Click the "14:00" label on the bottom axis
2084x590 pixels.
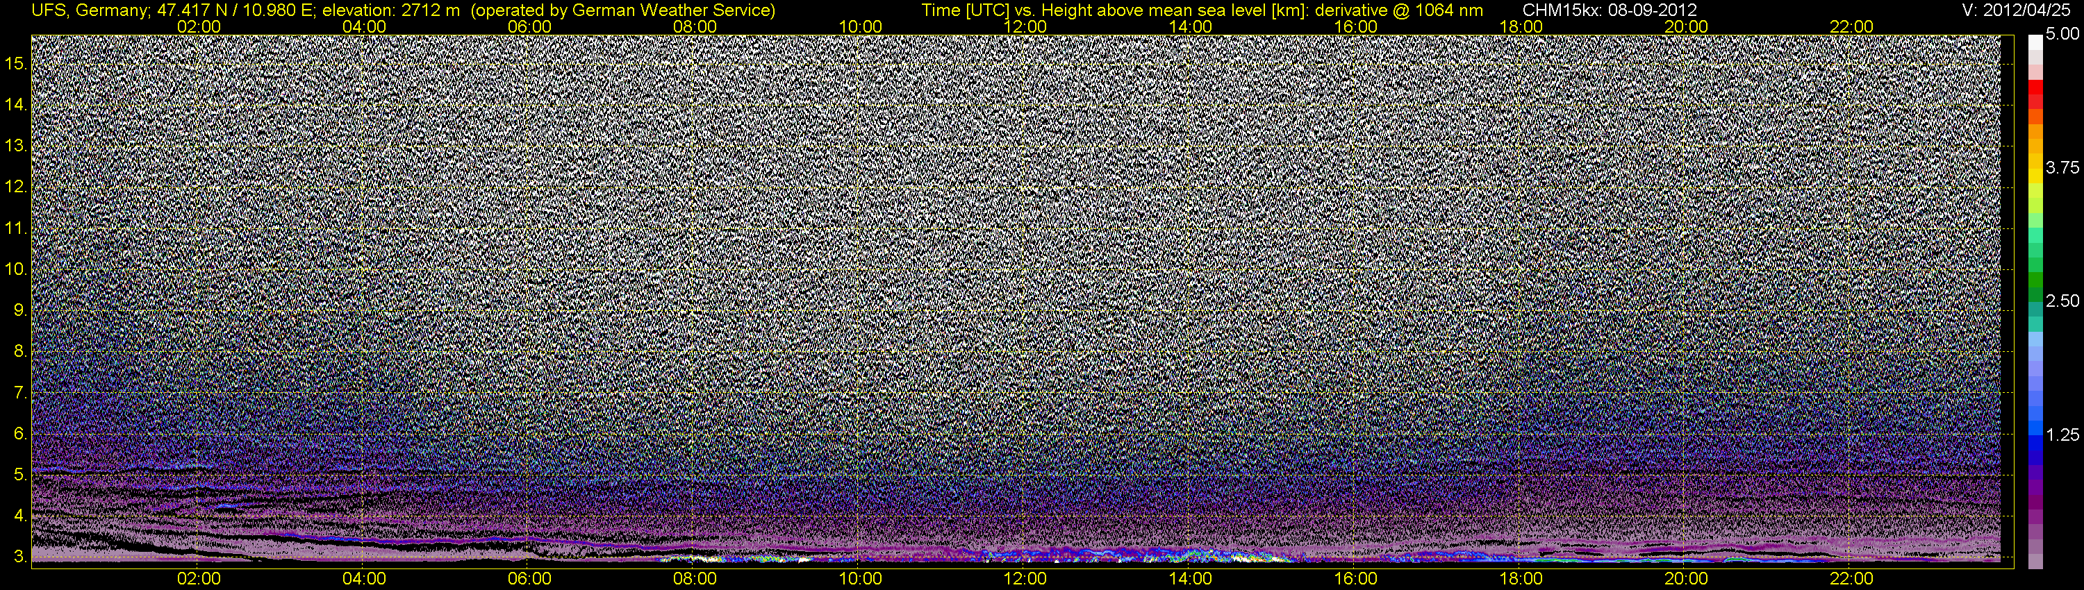tap(1190, 579)
